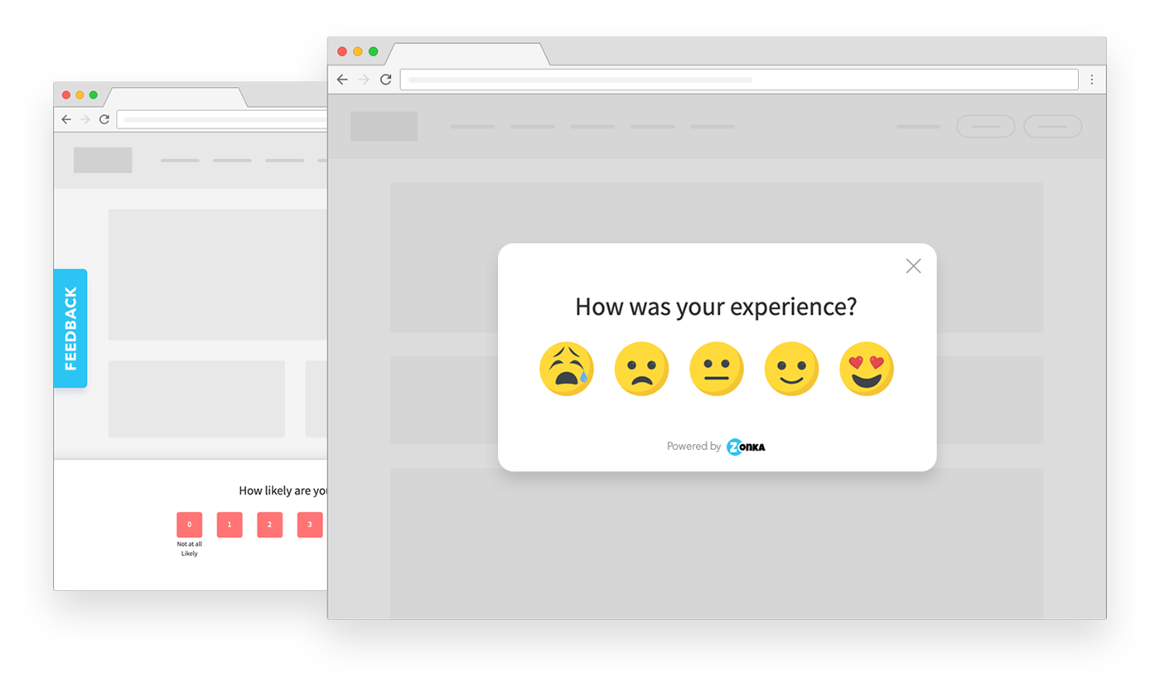Select the smiling face emoji
The height and width of the screenshot is (696, 1160).
pos(791,368)
